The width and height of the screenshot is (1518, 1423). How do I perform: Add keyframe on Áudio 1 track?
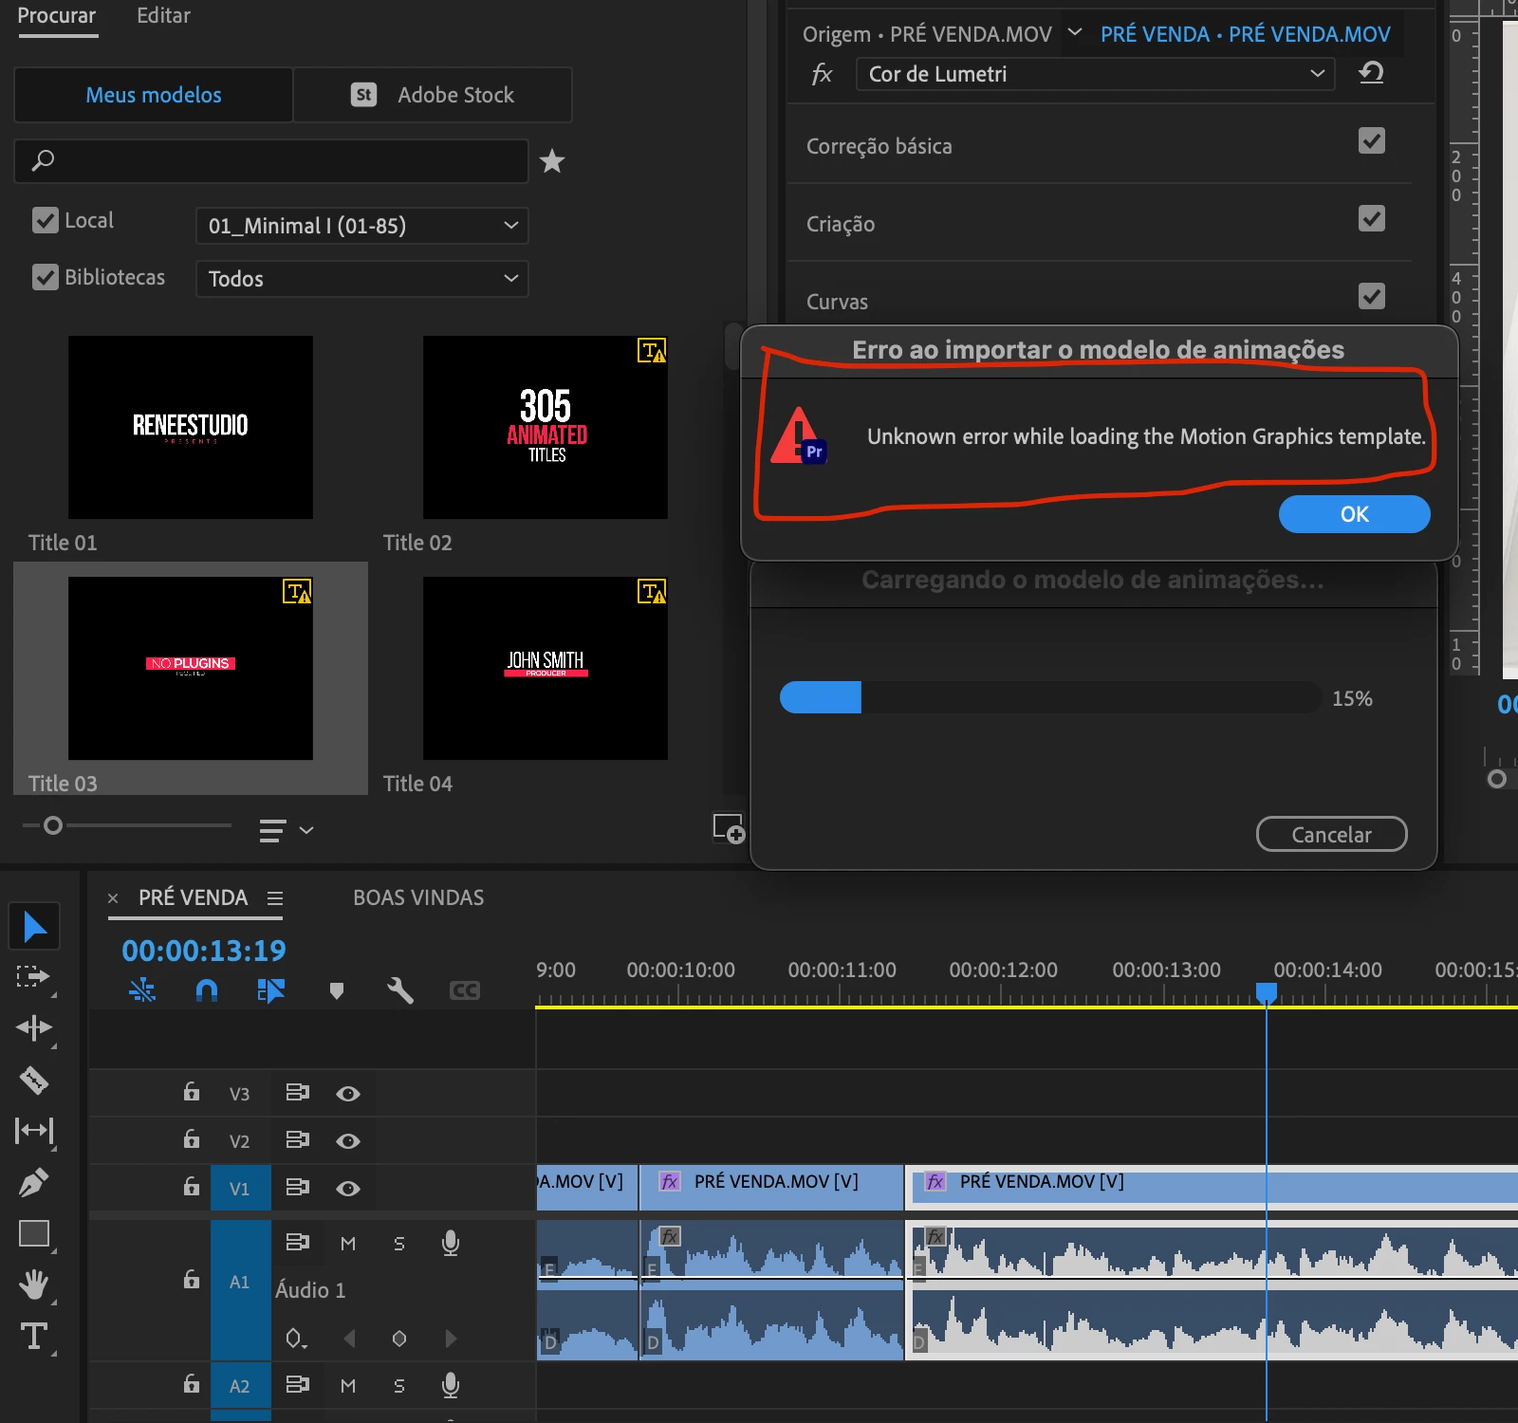pos(399,1339)
